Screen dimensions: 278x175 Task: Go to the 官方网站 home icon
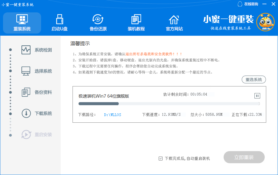[174, 20]
